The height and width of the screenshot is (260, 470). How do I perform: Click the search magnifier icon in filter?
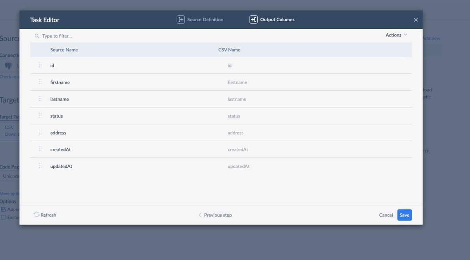(37, 36)
